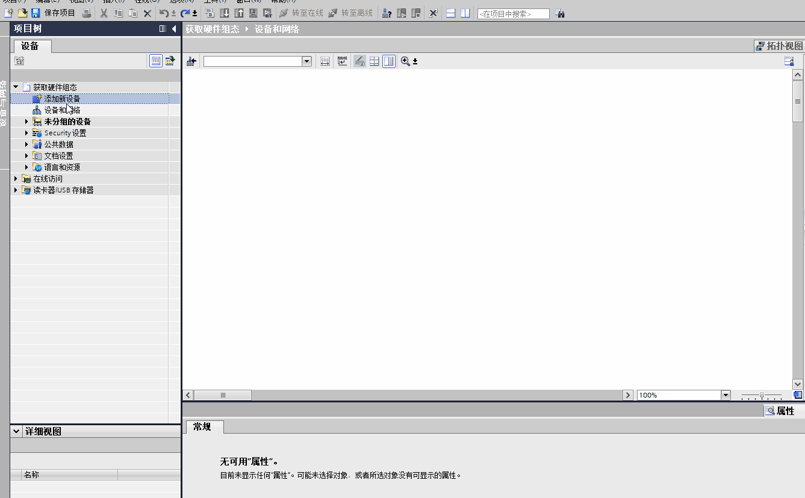Click the horizontal scrollbar thumb
The height and width of the screenshot is (498, 805).
pos(223,395)
